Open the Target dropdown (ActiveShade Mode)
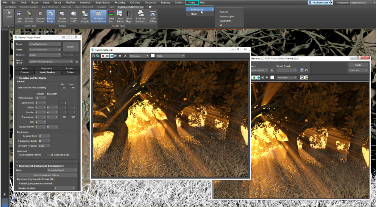This screenshot has height=207, width=377. point(45,44)
